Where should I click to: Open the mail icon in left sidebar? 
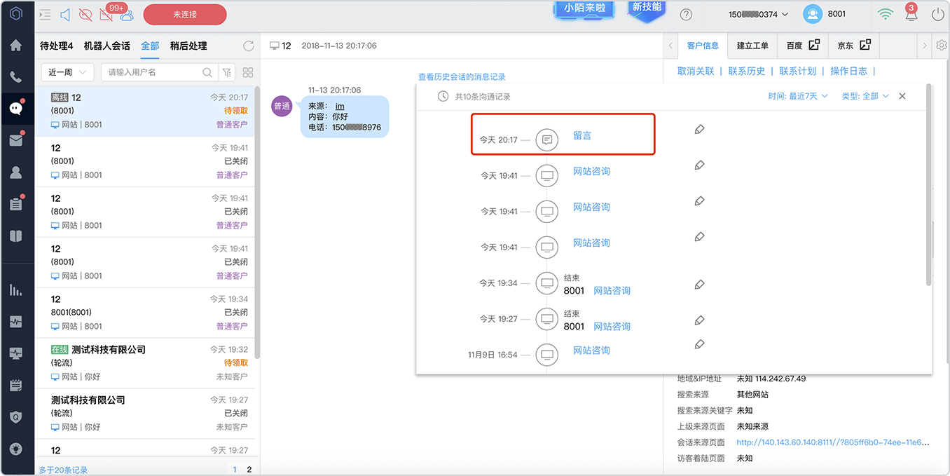pyautogui.click(x=15, y=140)
